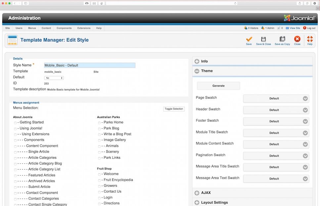The image size is (320, 206).
Task: Check the Featured Articles checkbox
Action: 15,176
